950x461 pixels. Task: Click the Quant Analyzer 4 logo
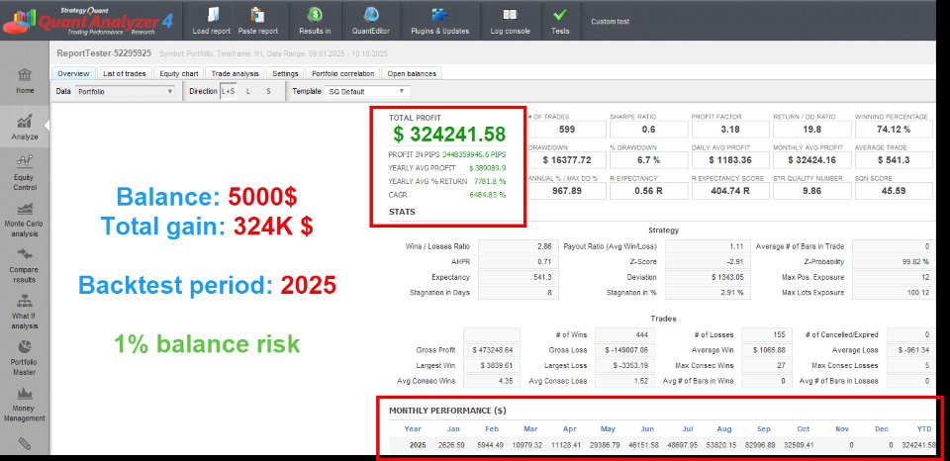pyautogui.click(x=88, y=20)
